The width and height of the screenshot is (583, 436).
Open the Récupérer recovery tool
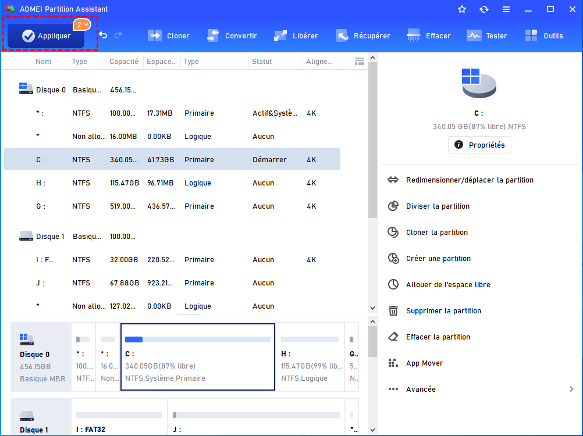(x=363, y=36)
